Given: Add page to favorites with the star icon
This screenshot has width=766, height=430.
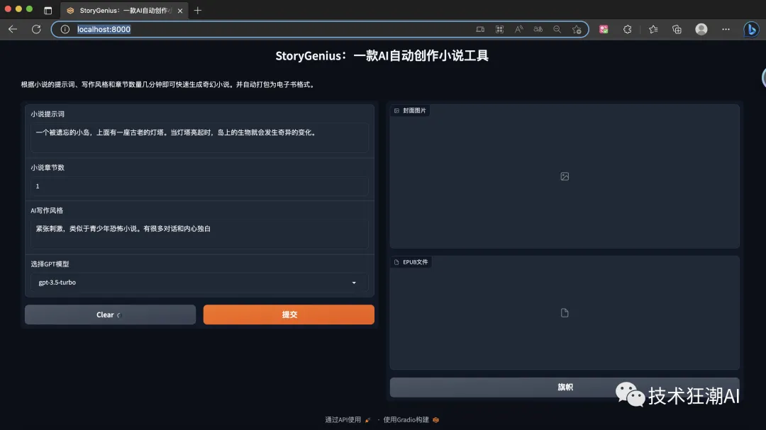Looking at the screenshot, I should coord(577,29).
